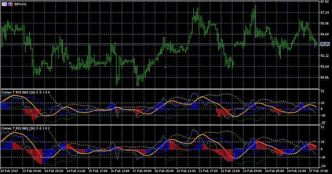Click the 56.12 price scale value
The image size is (332, 174).
(324, 56)
